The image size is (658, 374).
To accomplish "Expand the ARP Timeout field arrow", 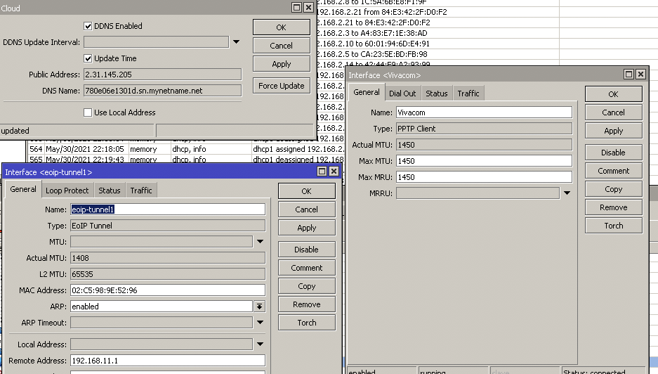I will click(x=259, y=323).
